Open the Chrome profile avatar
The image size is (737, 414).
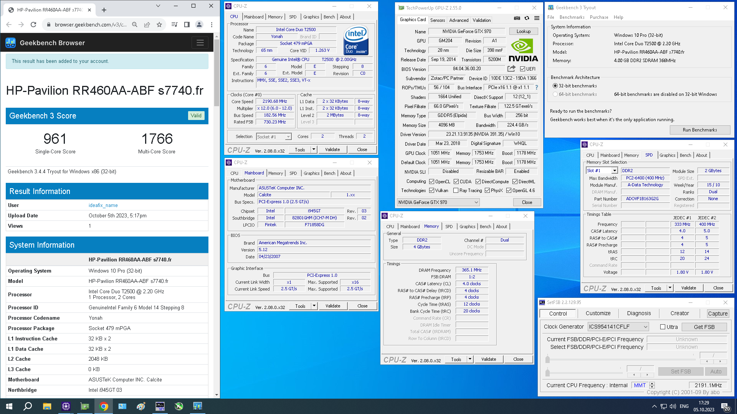pyautogui.click(x=199, y=25)
